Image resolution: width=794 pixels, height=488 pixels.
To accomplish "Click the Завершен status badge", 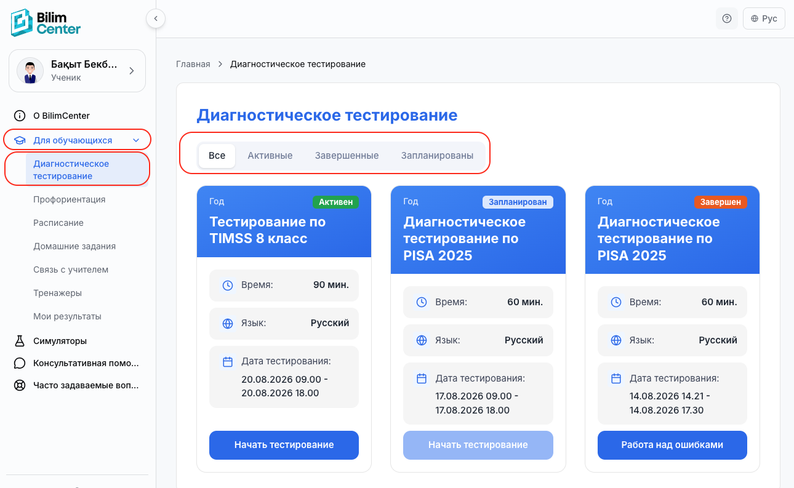I will (721, 202).
